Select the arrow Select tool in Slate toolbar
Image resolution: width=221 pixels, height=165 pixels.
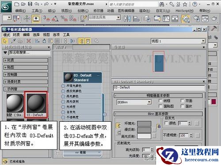(5, 41)
